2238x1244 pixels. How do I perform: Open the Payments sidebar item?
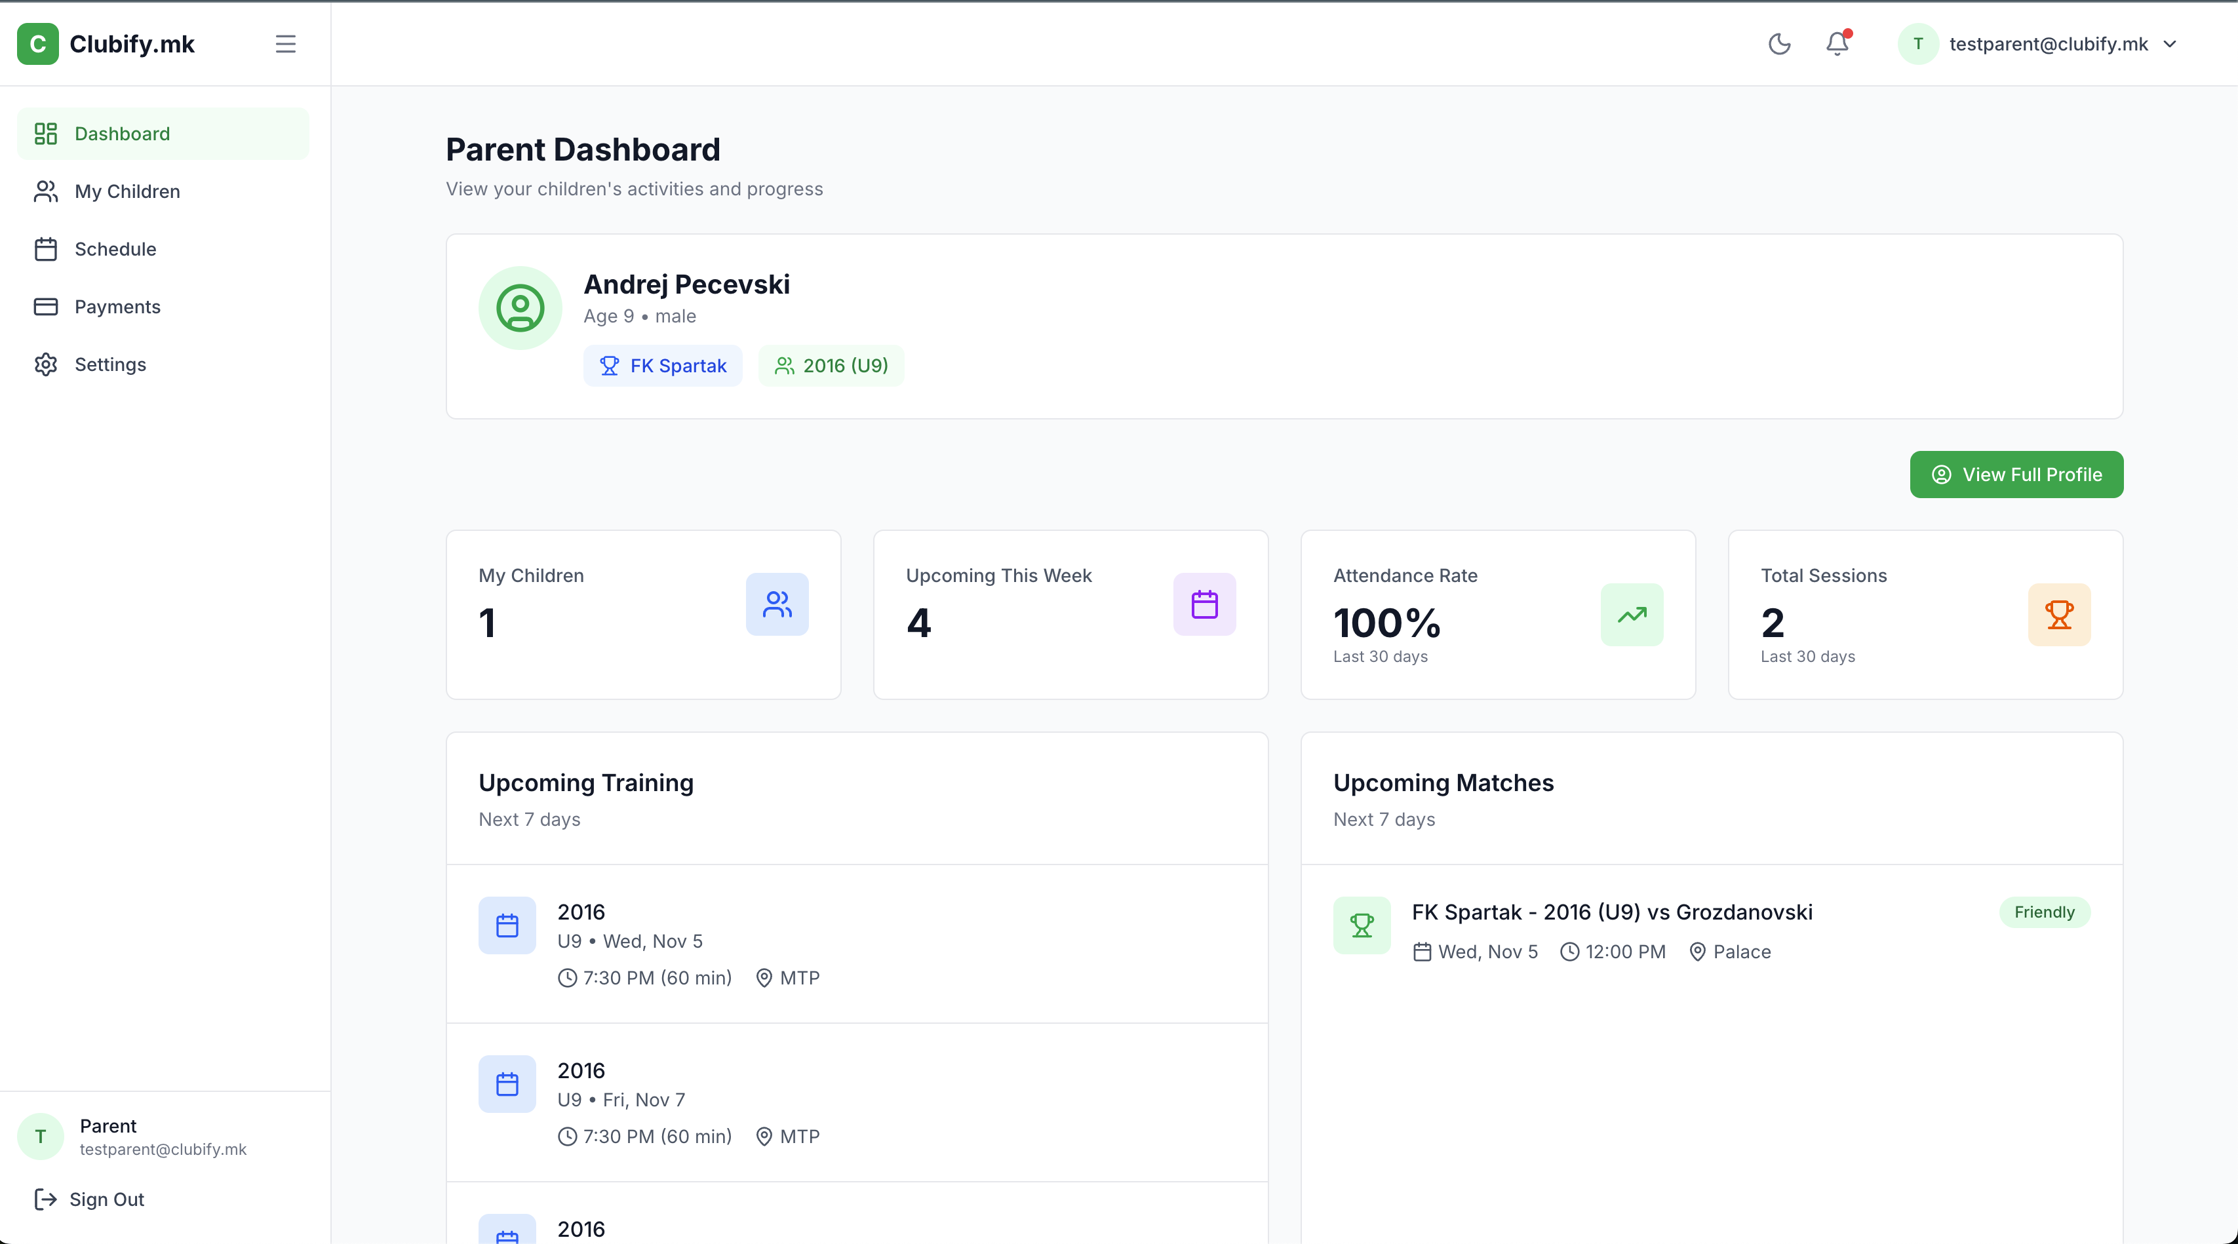(117, 307)
